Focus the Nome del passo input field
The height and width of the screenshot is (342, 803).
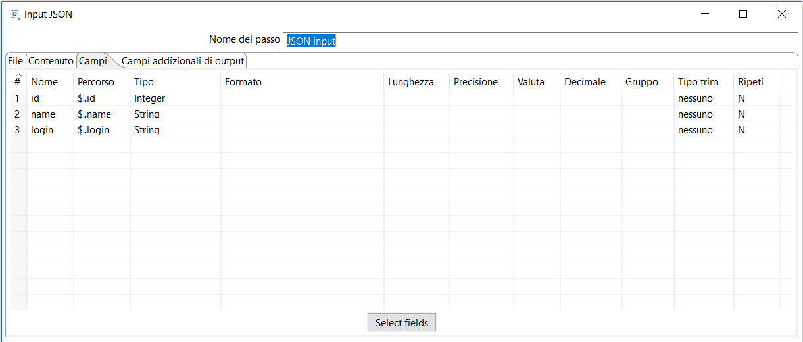coord(540,41)
